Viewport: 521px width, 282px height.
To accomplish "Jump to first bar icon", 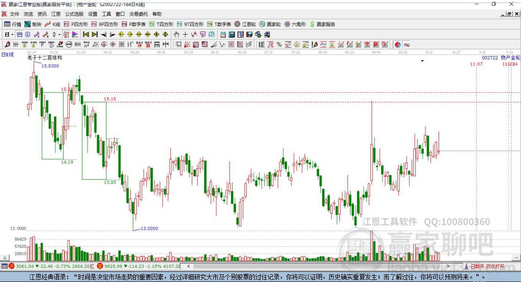I will click(x=85, y=35).
